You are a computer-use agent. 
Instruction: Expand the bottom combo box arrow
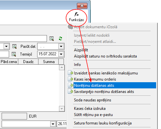click(53, 124)
